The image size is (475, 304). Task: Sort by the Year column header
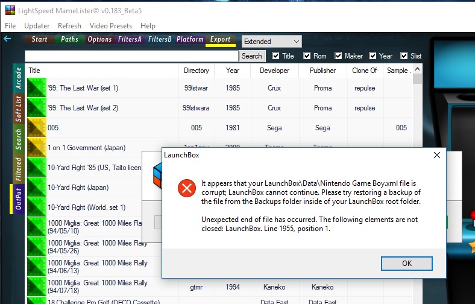(233, 71)
